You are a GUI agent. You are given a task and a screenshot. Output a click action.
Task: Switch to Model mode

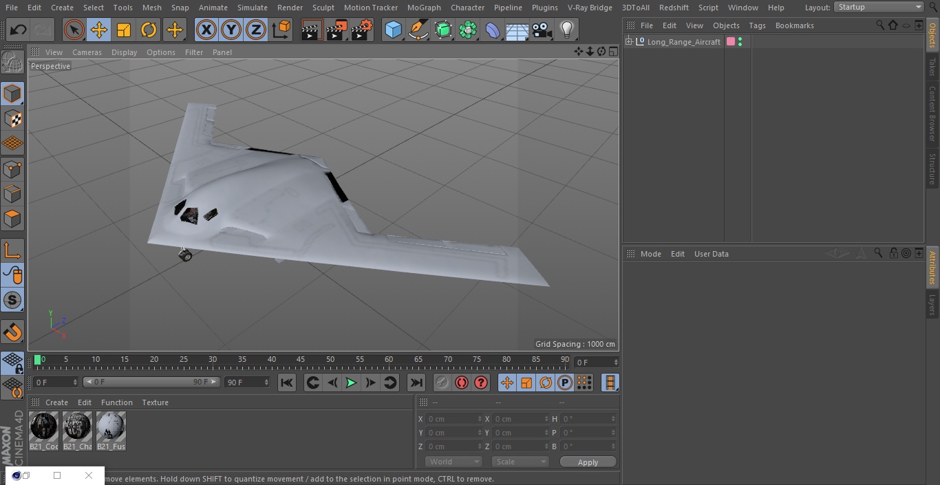[x=12, y=94]
